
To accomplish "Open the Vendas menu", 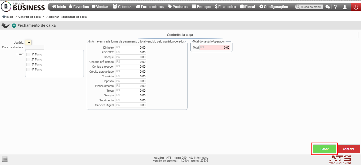I will coord(100,7).
